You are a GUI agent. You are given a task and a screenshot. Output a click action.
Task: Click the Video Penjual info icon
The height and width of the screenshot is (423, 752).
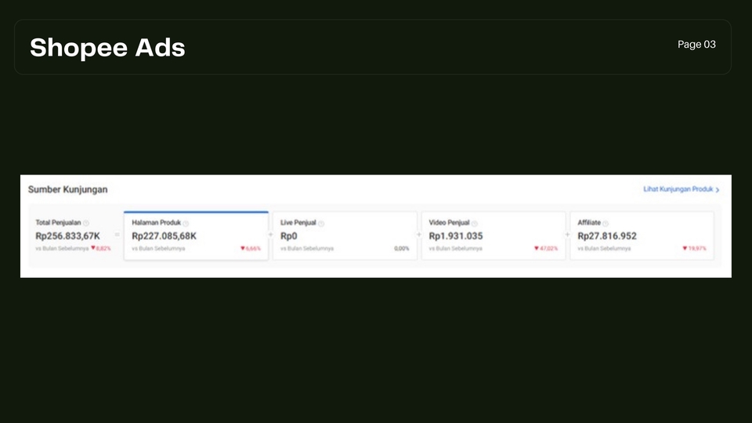475,223
